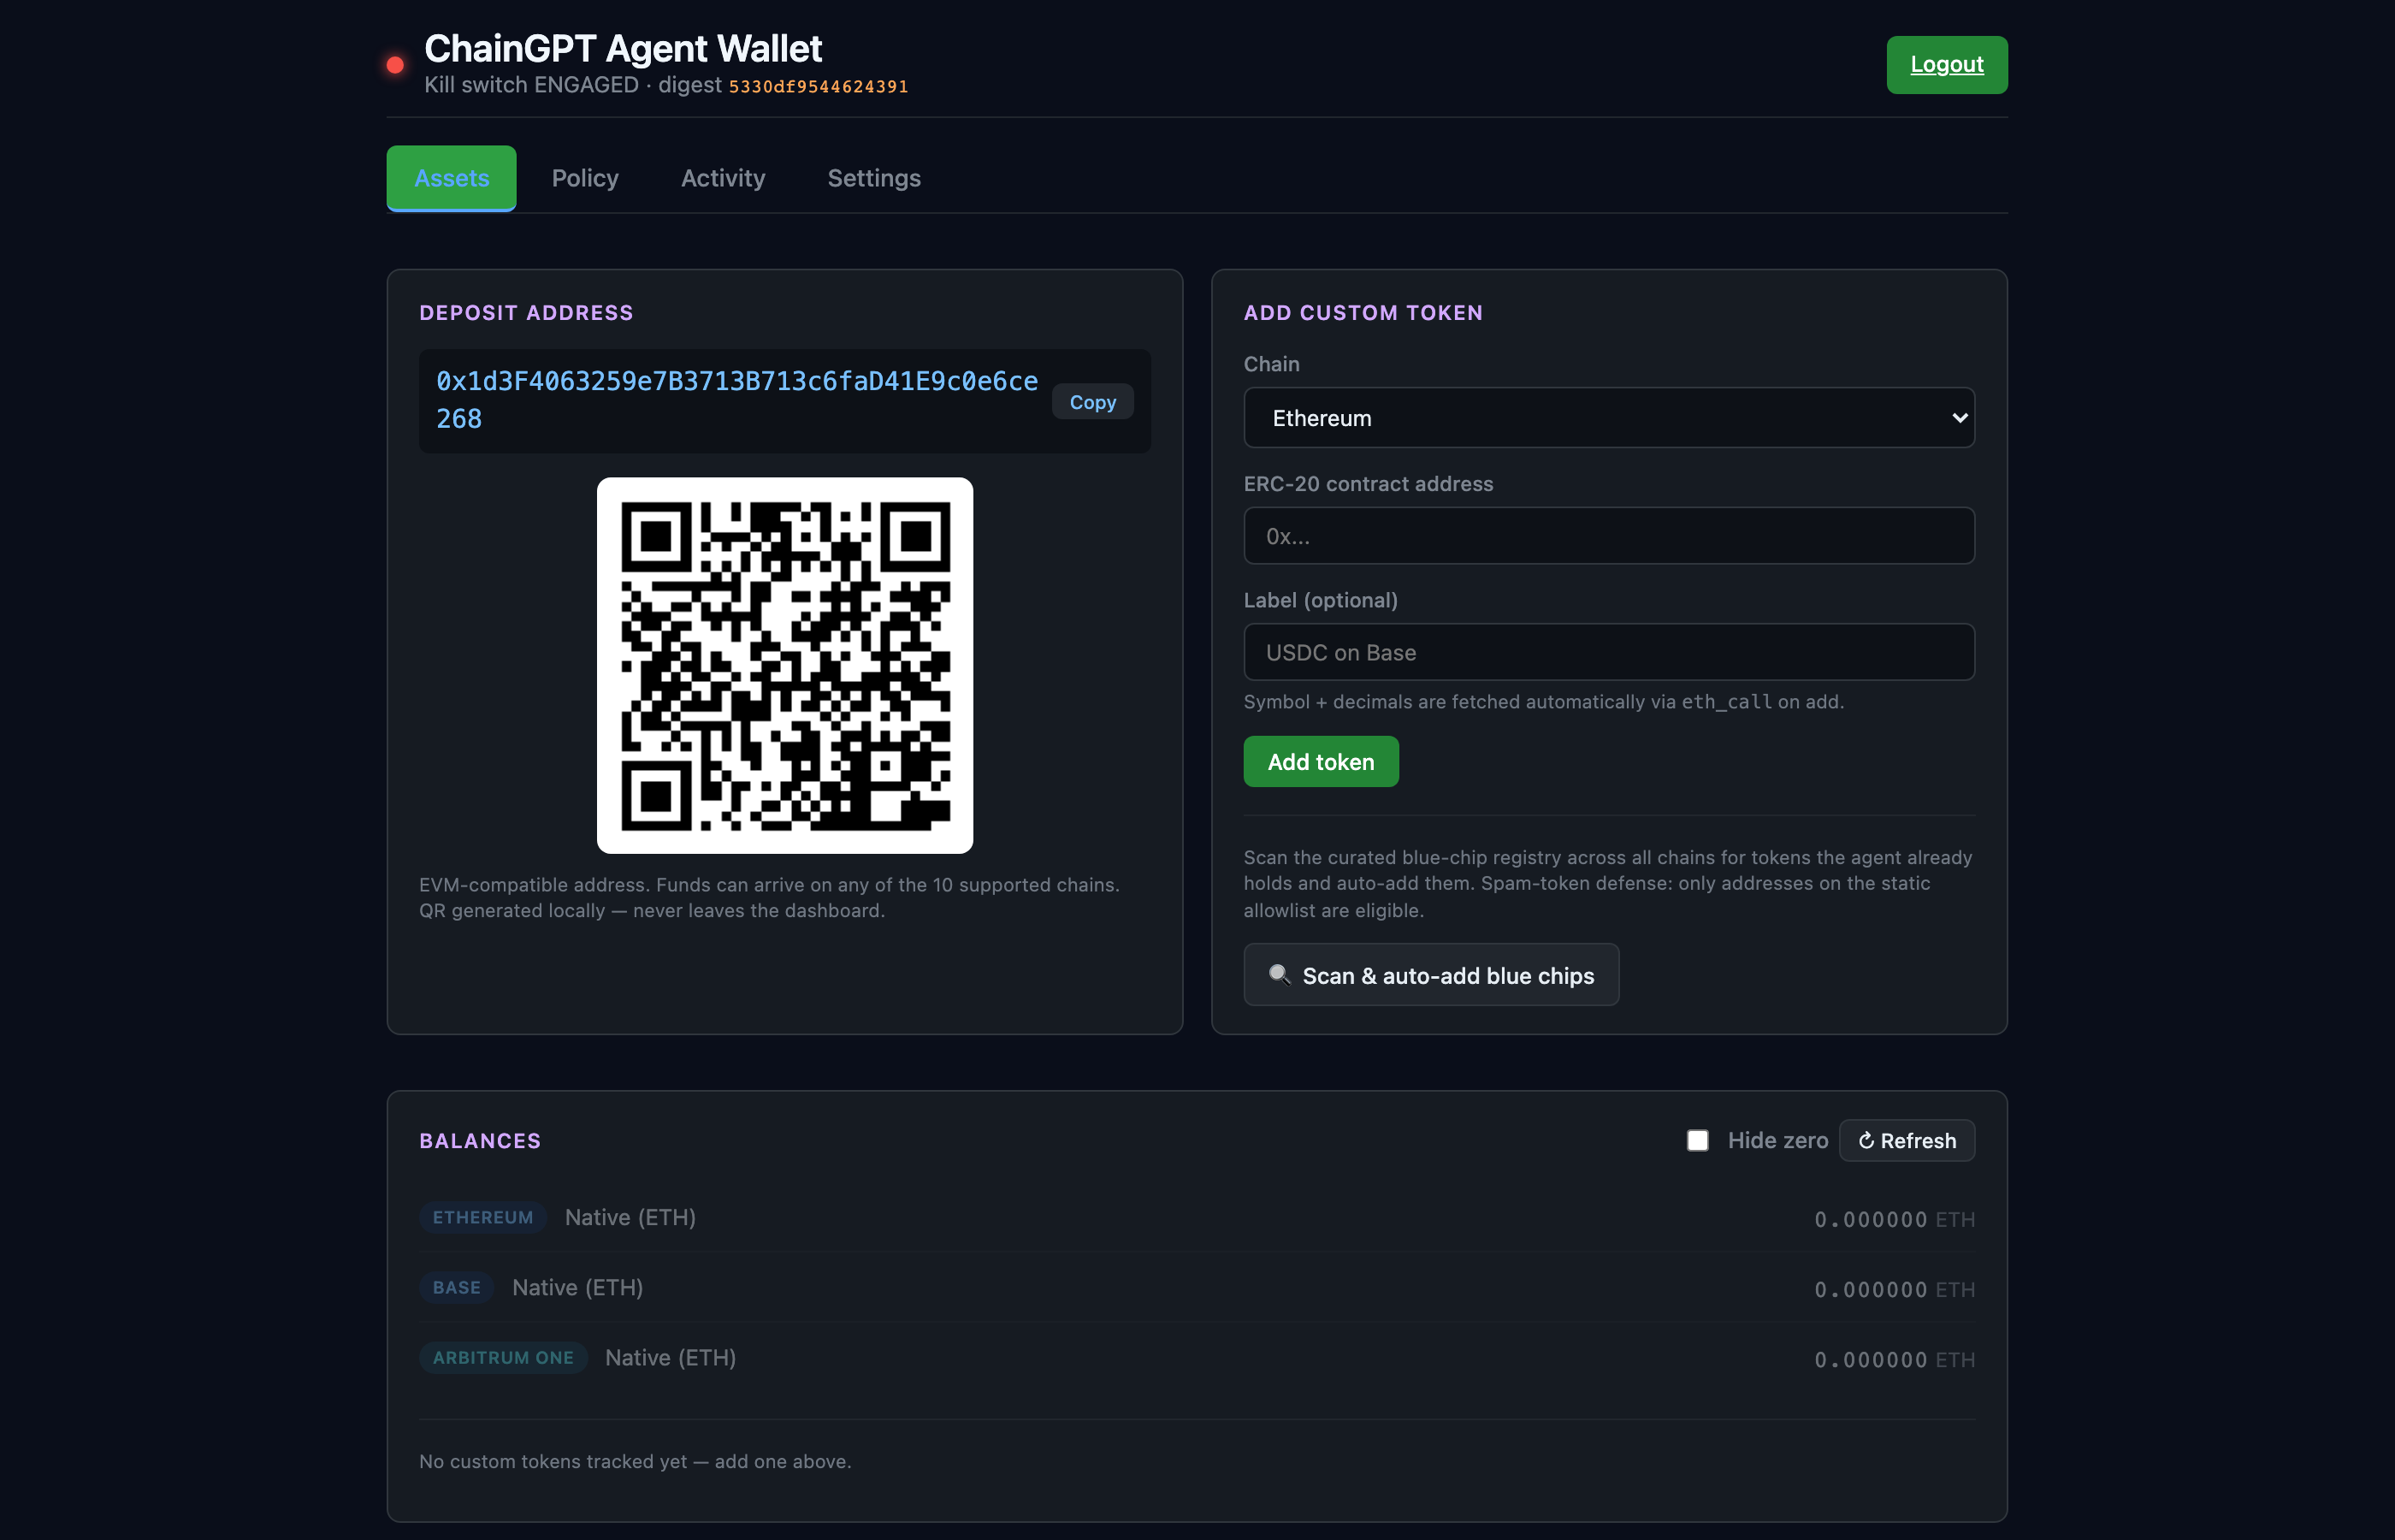Focus the ERC-20 contract address field
Image resolution: width=2395 pixels, height=1540 pixels.
pyautogui.click(x=1608, y=536)
